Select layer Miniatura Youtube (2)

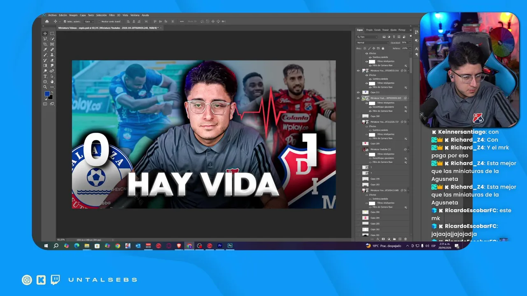pos(383,149)
